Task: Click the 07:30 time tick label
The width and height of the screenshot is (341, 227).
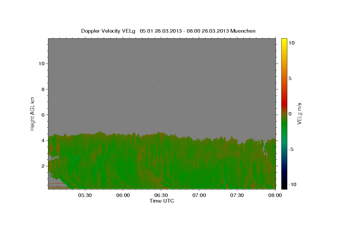Action: pos(237,195)
